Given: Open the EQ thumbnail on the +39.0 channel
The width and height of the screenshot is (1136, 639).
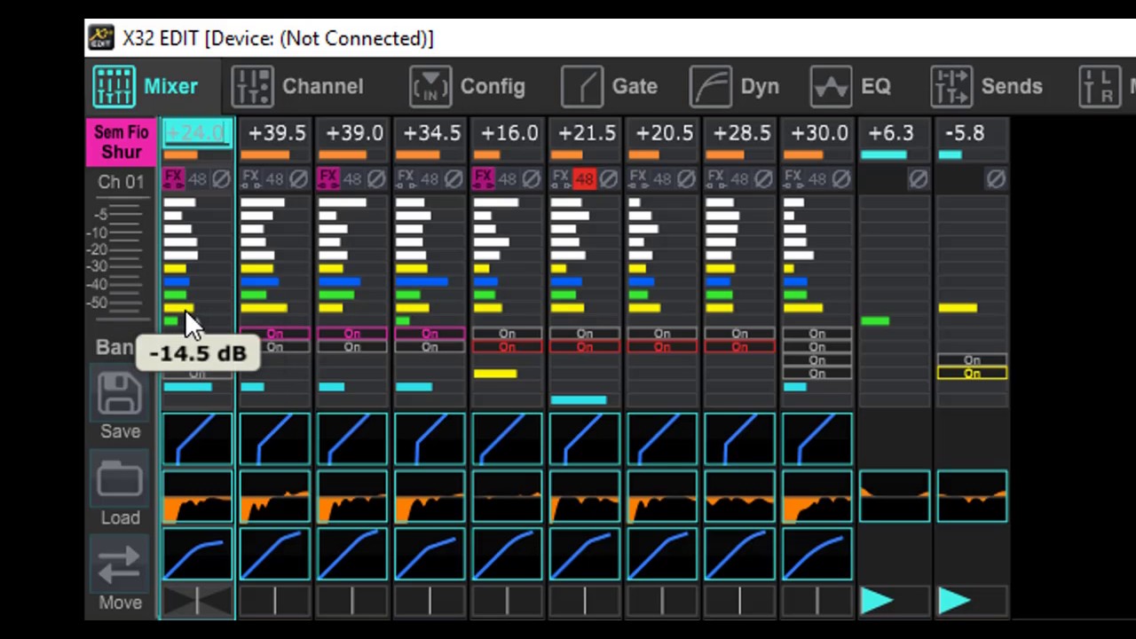Looking at the screenshot, I should click(x=352, y=497).
